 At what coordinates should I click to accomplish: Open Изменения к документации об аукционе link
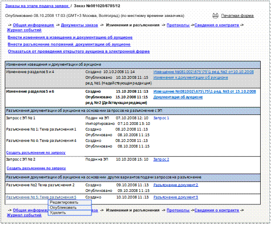tap(190, 77)
